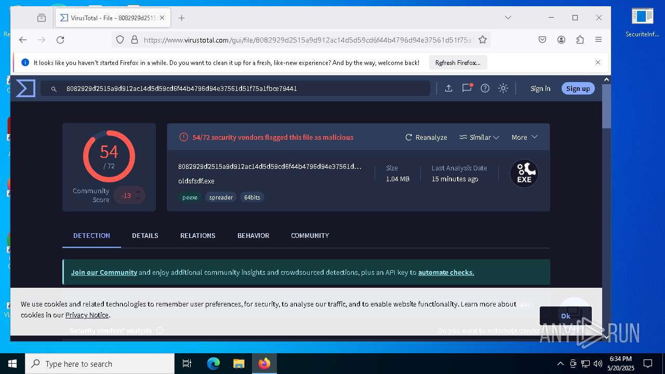Click the taskbar search box
The height and width of the screenshot is (374, 665).
(100, 364)
